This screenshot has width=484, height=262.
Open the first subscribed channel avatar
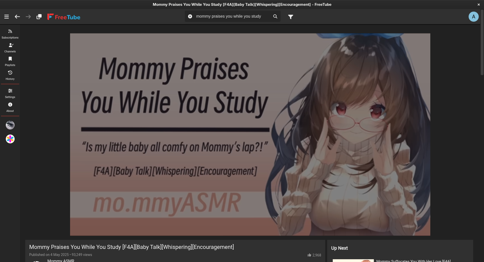(x=10, y=125)
